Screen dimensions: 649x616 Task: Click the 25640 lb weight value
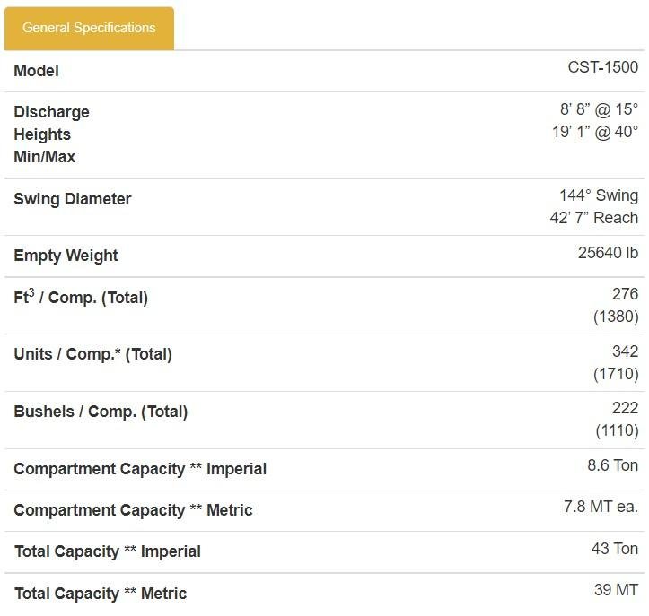click(608, 253)
